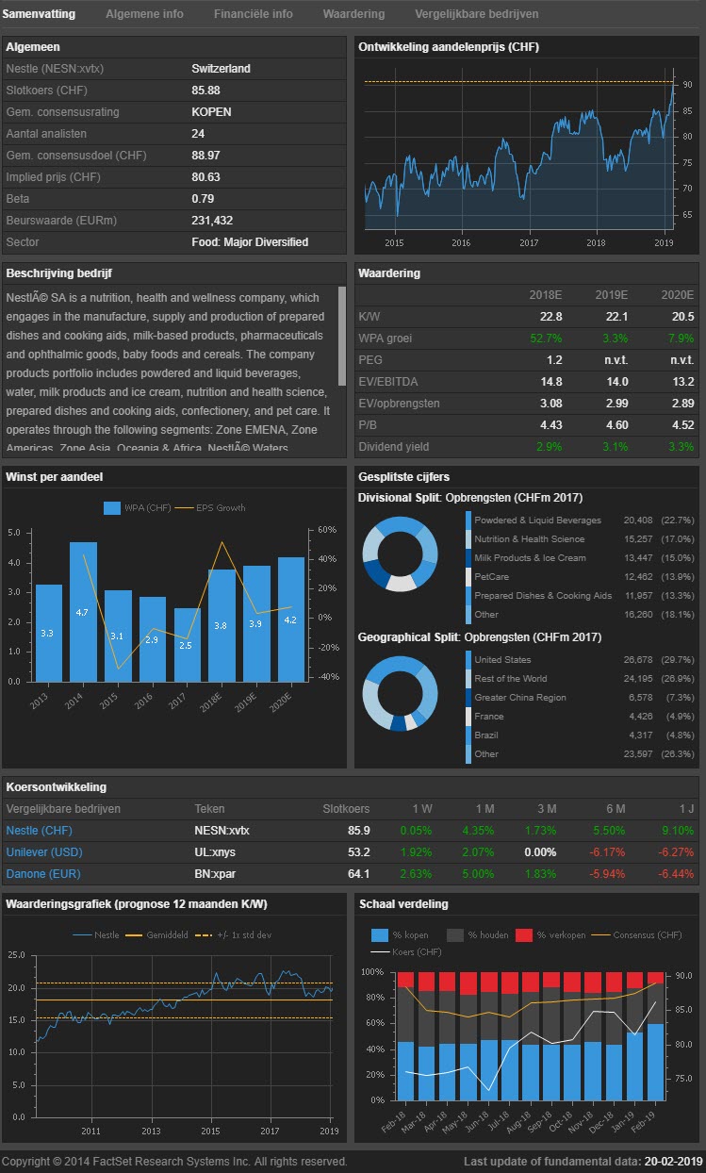Select the 2014 earnings bar labeled 4.7
706x1173 pixels.
pos(83,611)
